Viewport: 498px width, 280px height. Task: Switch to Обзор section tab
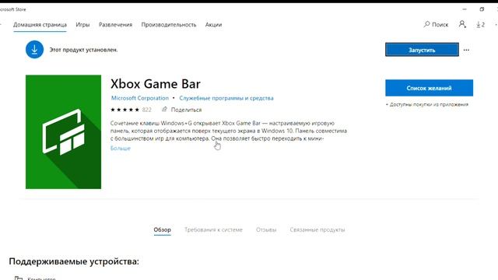(163, 229)
